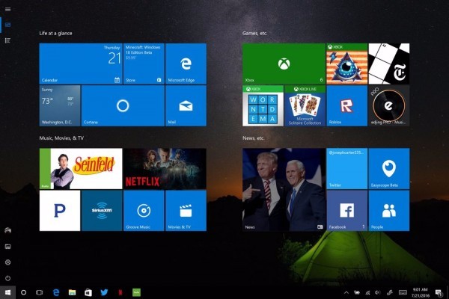Launch the Mail app tile
The height and width of the screenshot is (299, 449).
tap(185, 105)
